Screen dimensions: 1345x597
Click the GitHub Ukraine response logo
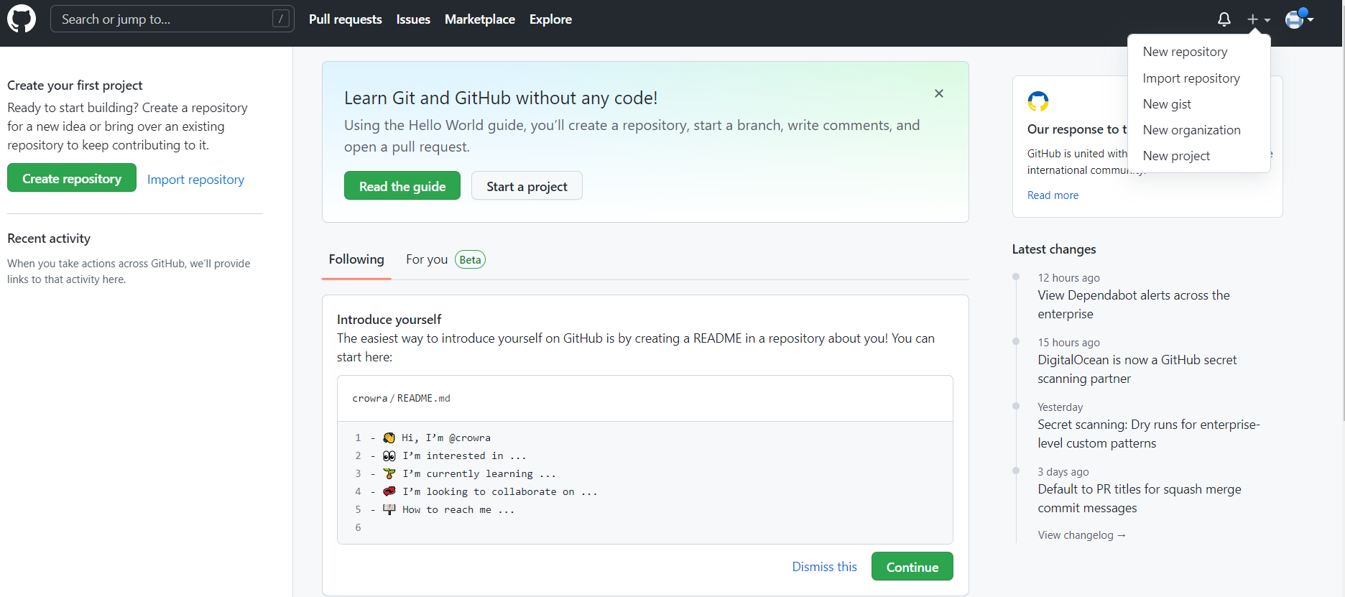coord(1038,101)
